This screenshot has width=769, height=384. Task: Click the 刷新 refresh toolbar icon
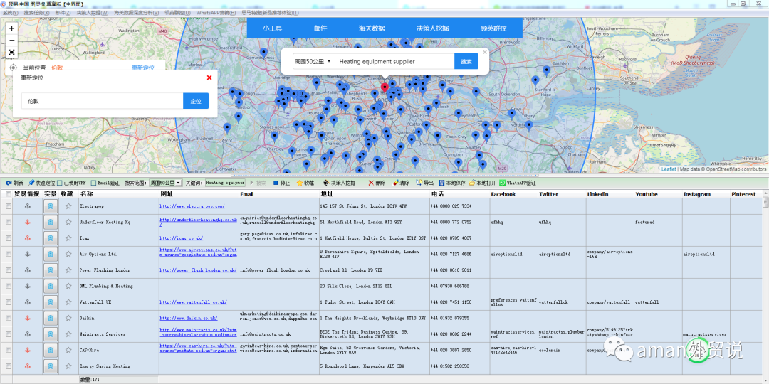pyautogui.click(x=14, y=183)
